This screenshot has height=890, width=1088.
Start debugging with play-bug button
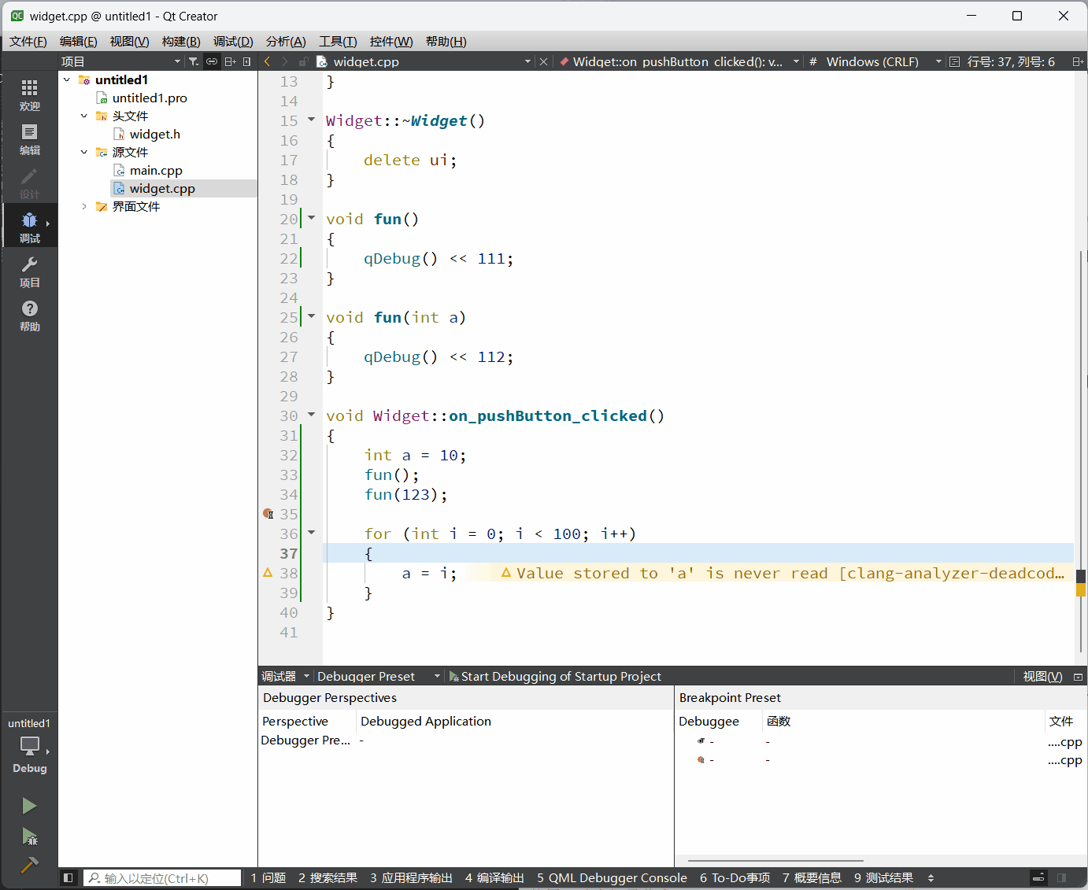click(29, 836)
